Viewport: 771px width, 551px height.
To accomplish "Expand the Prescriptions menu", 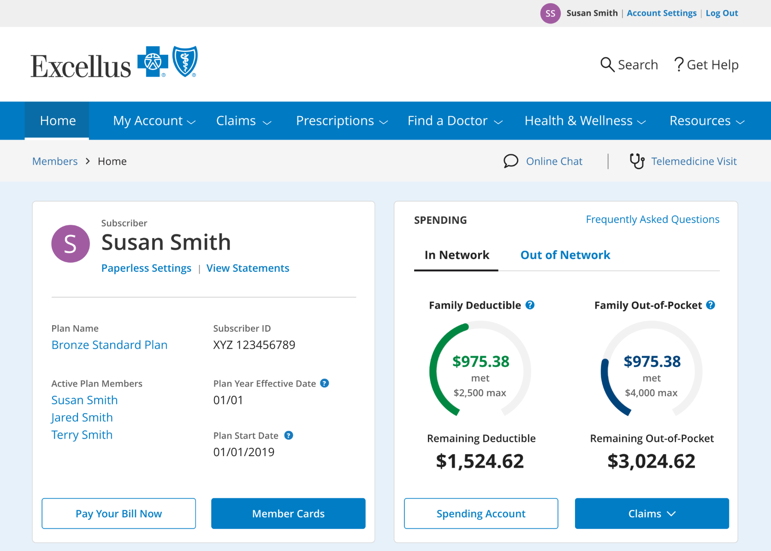I will coord(342,121).
